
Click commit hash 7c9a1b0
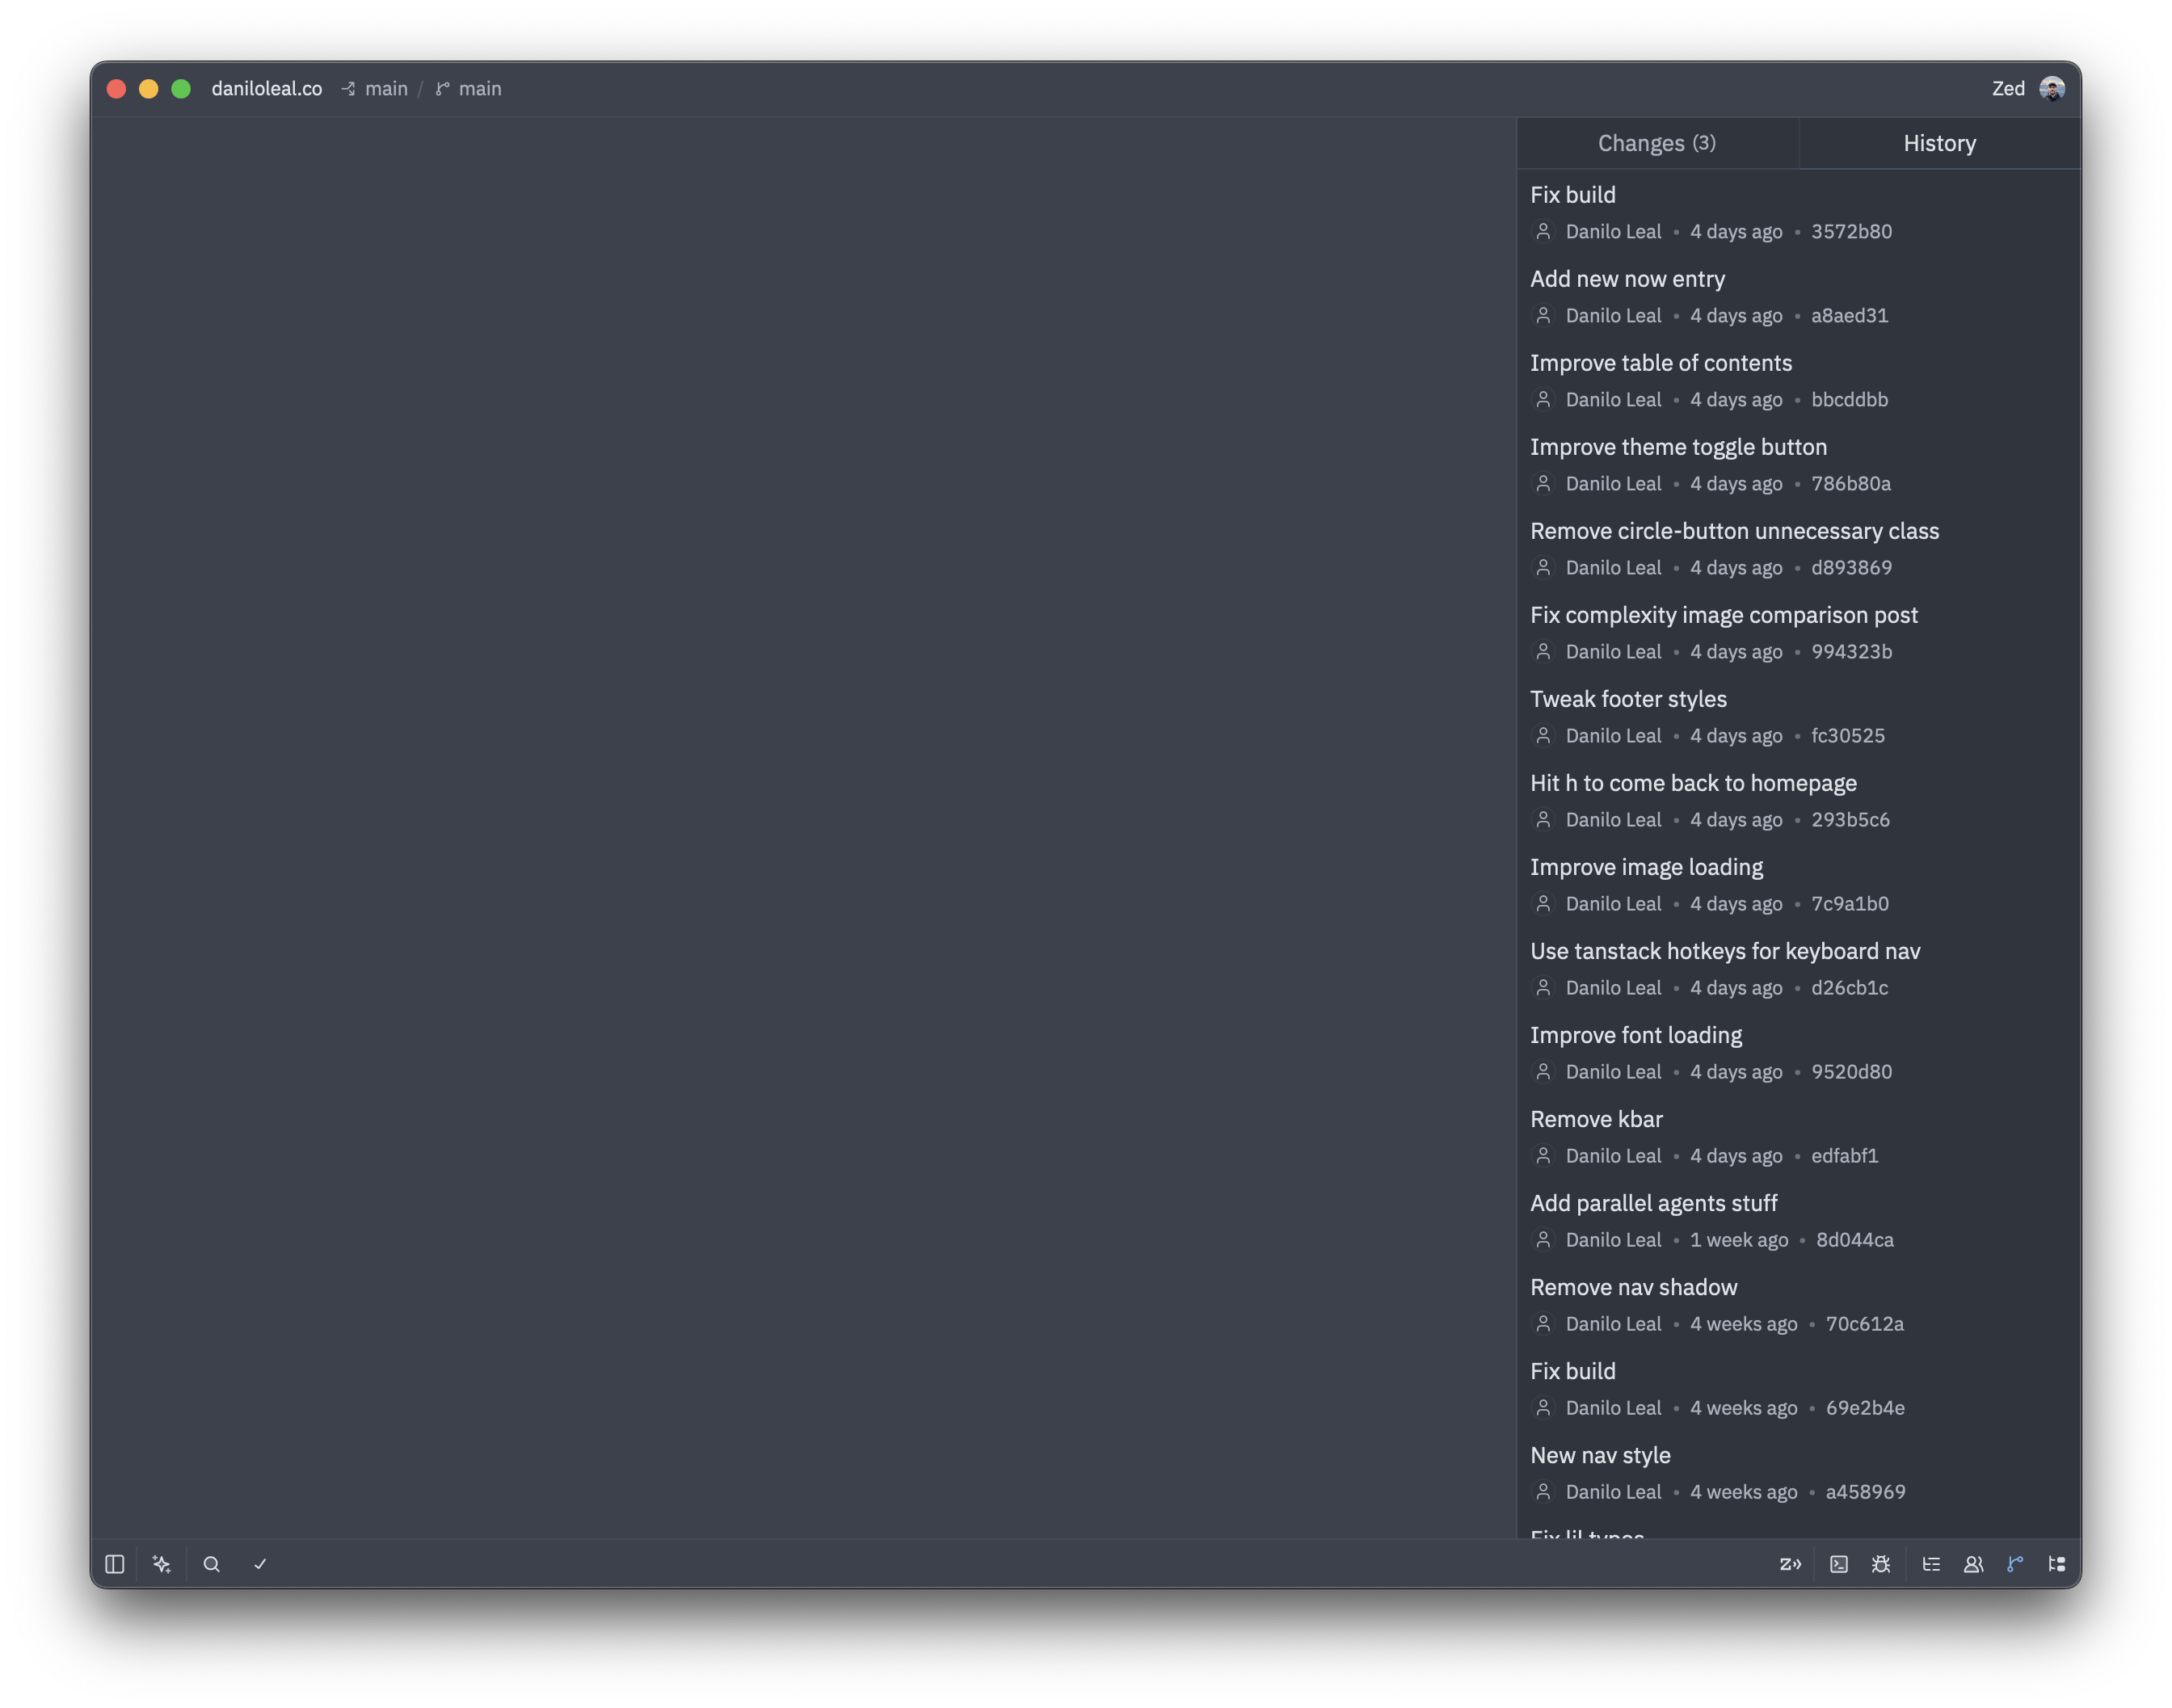(x=1850, y=904)
